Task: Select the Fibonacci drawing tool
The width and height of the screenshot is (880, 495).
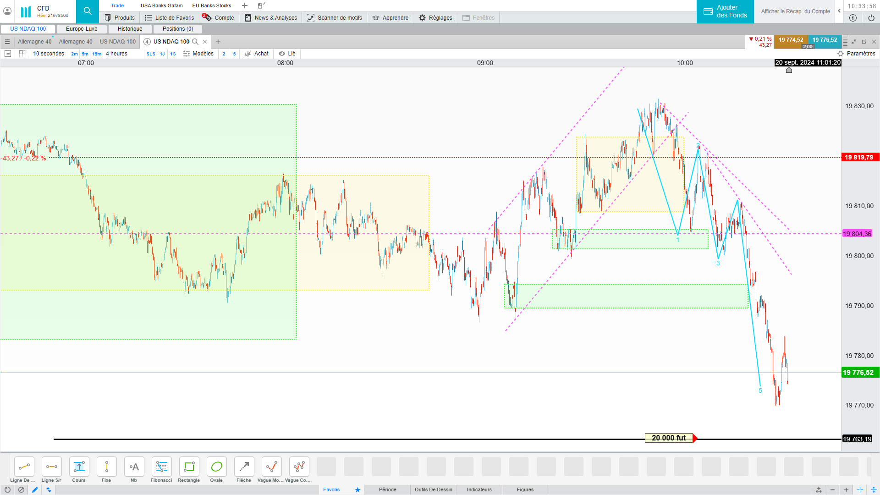Action: tap(161, 467)
